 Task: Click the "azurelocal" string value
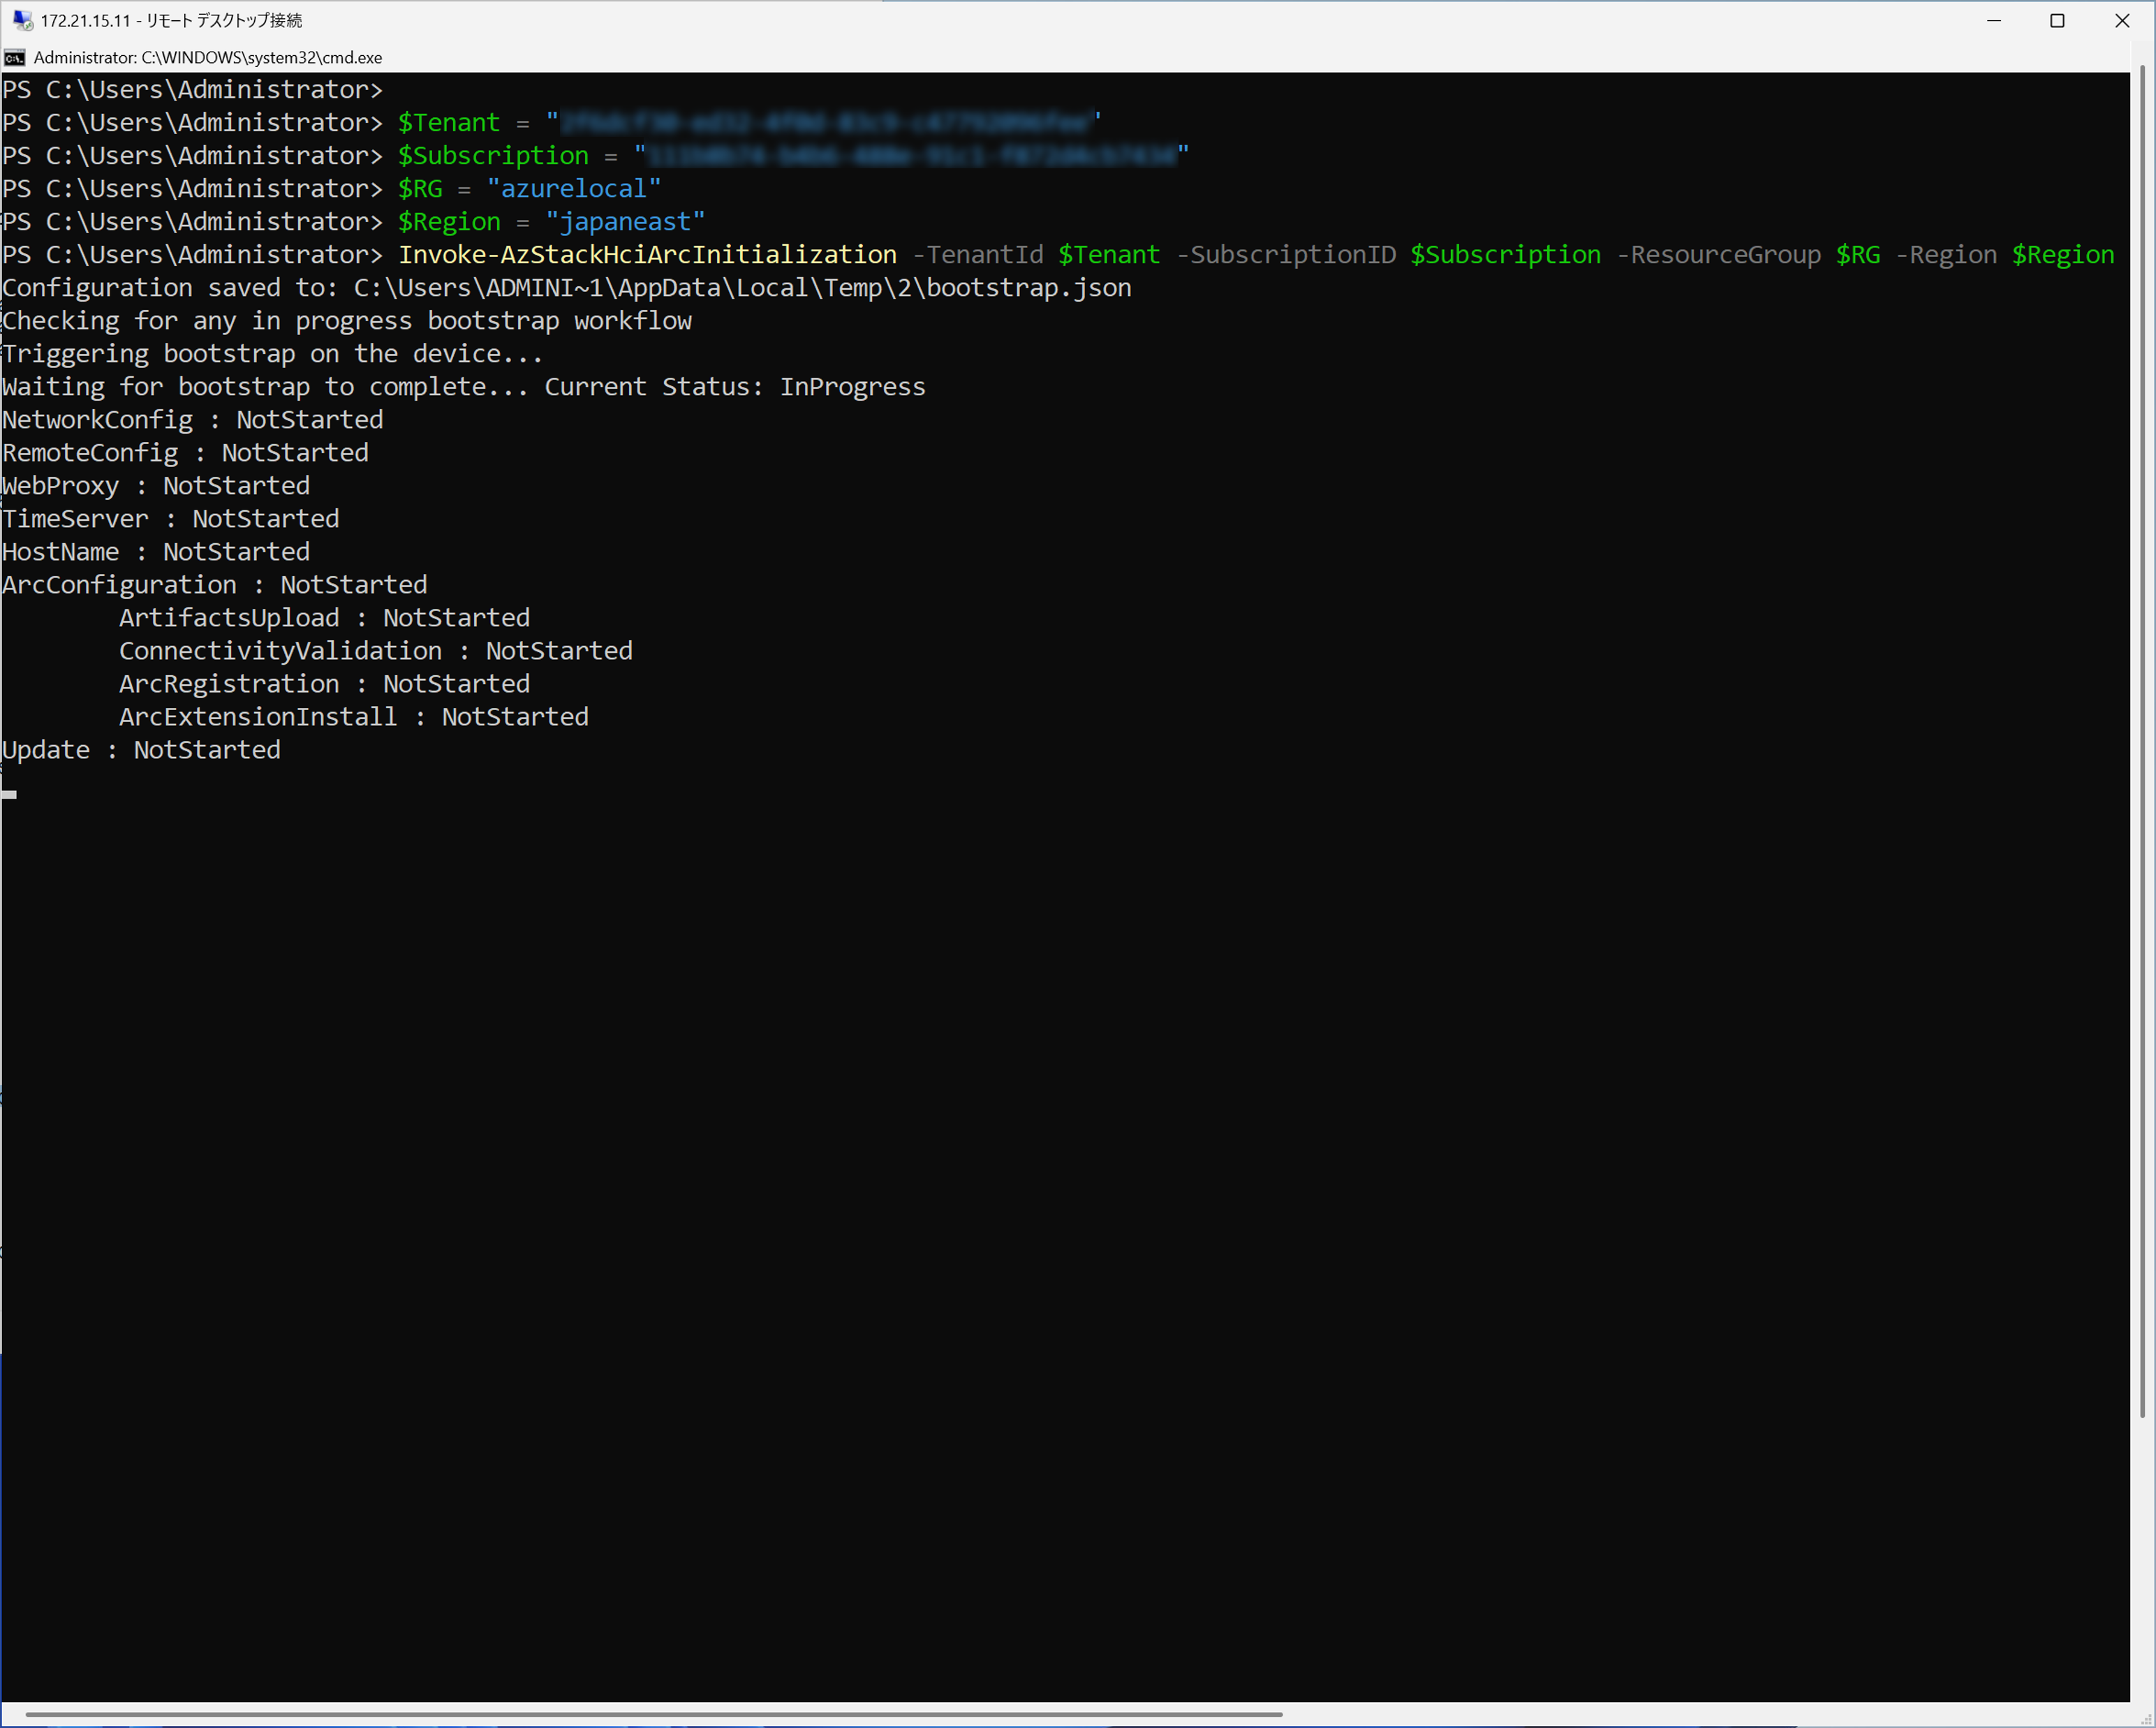pyautogui.click(x=573, y=189)
